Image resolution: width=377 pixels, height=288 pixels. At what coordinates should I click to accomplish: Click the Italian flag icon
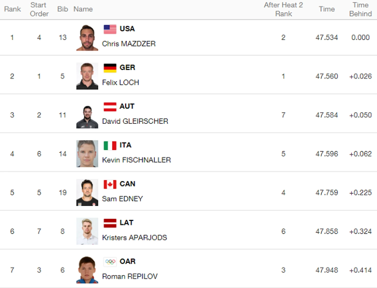point(110,146)
